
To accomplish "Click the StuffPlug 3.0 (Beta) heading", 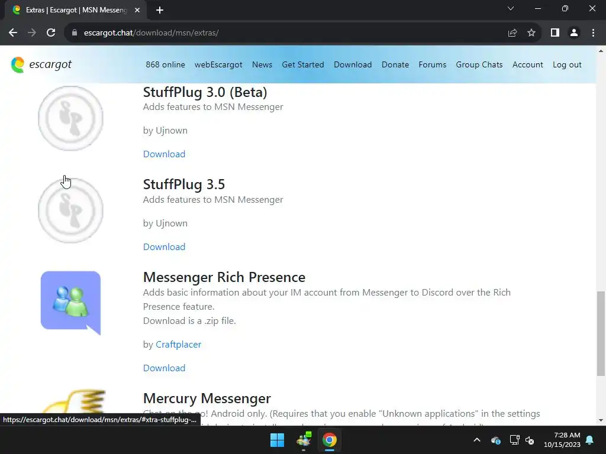I will pos(205,92).
